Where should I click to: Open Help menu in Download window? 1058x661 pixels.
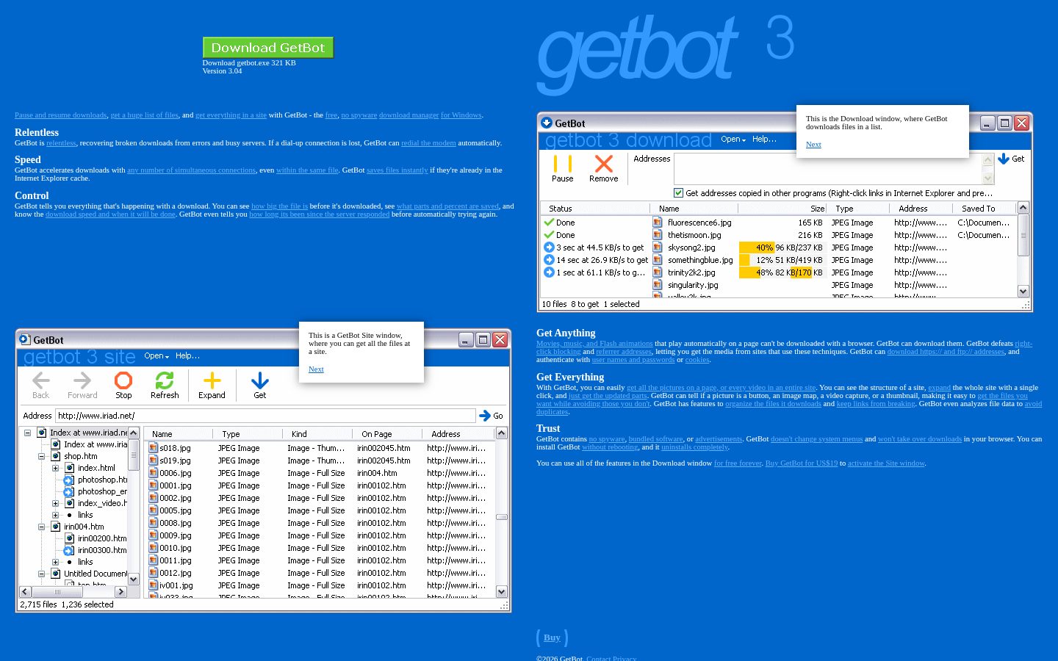764,139
